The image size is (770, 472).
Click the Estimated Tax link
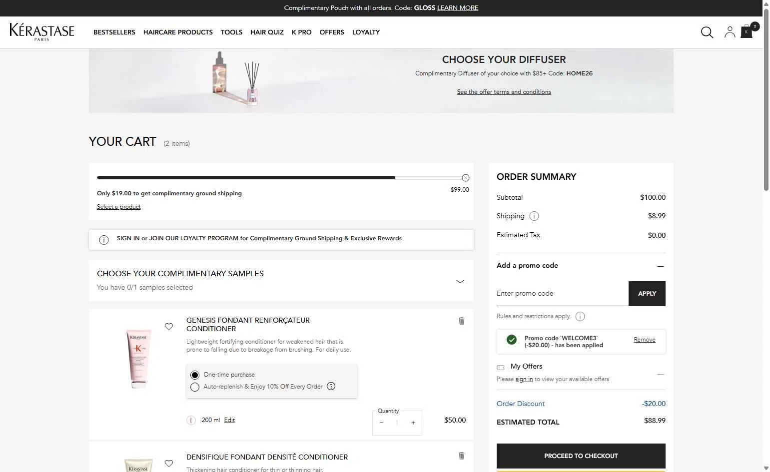coord(518,235)
